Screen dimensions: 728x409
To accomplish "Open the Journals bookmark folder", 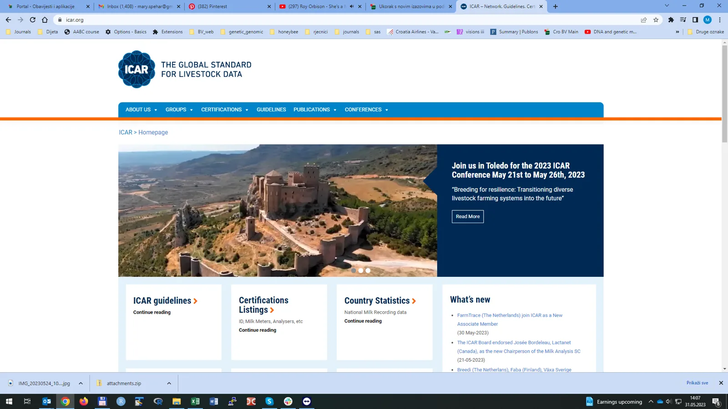I will click(18, 32).
